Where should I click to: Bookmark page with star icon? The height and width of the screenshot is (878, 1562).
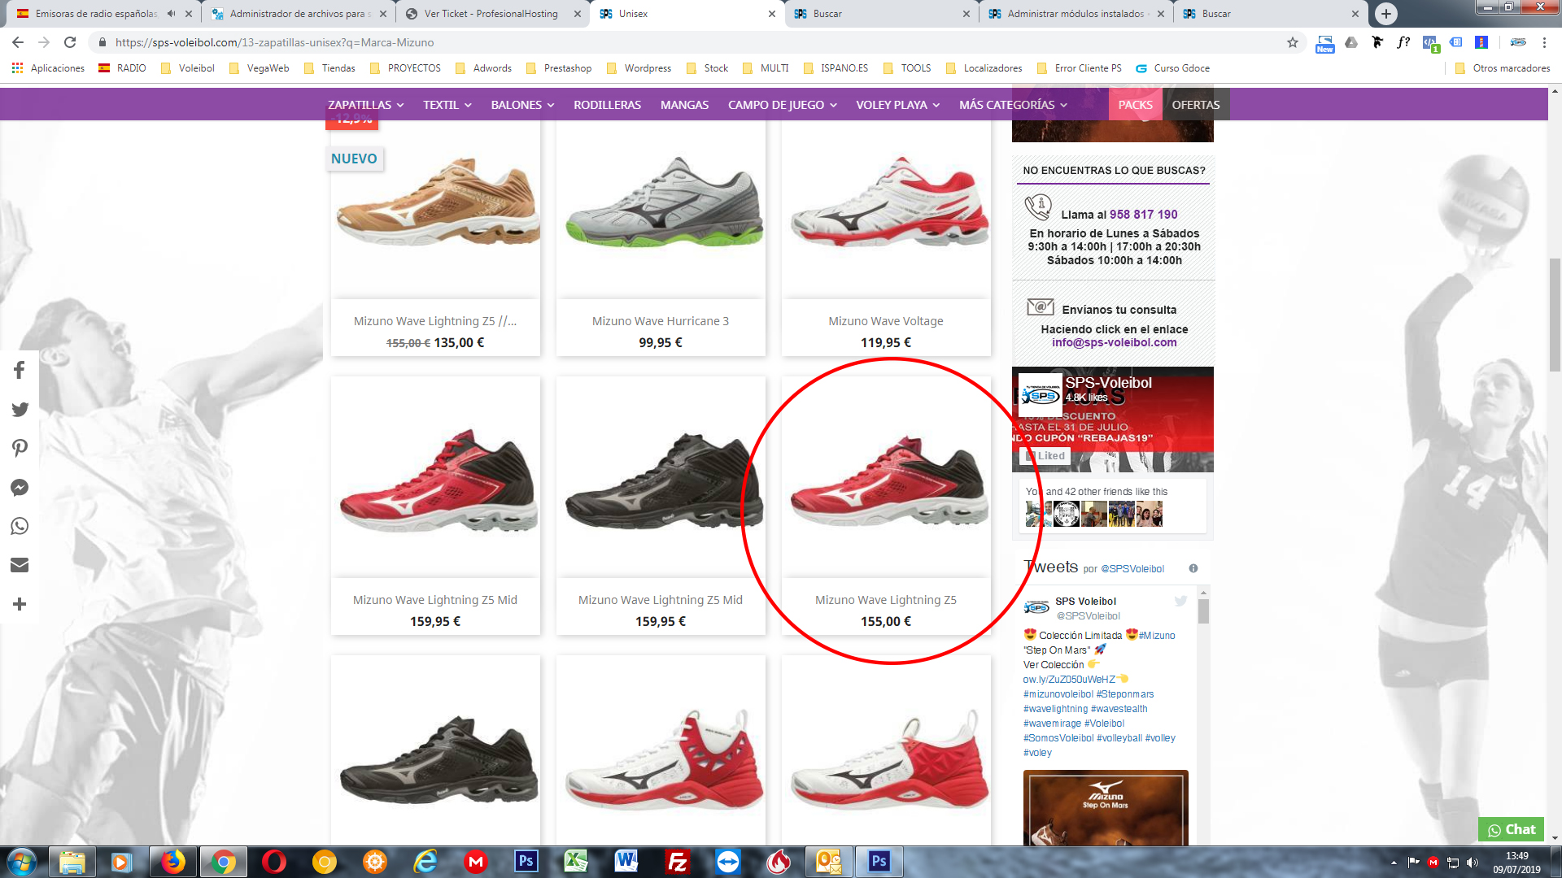pyautogui.click(x=1292, y=42)
